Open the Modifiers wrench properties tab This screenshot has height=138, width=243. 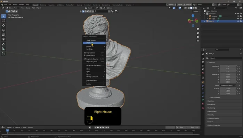[203, 86]
